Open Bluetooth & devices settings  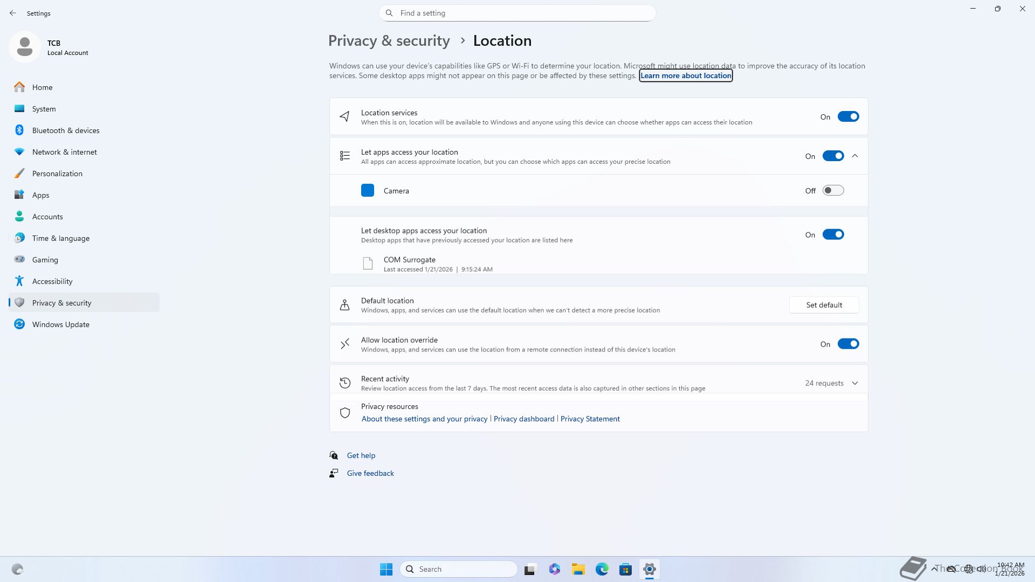tap(65, 130)
